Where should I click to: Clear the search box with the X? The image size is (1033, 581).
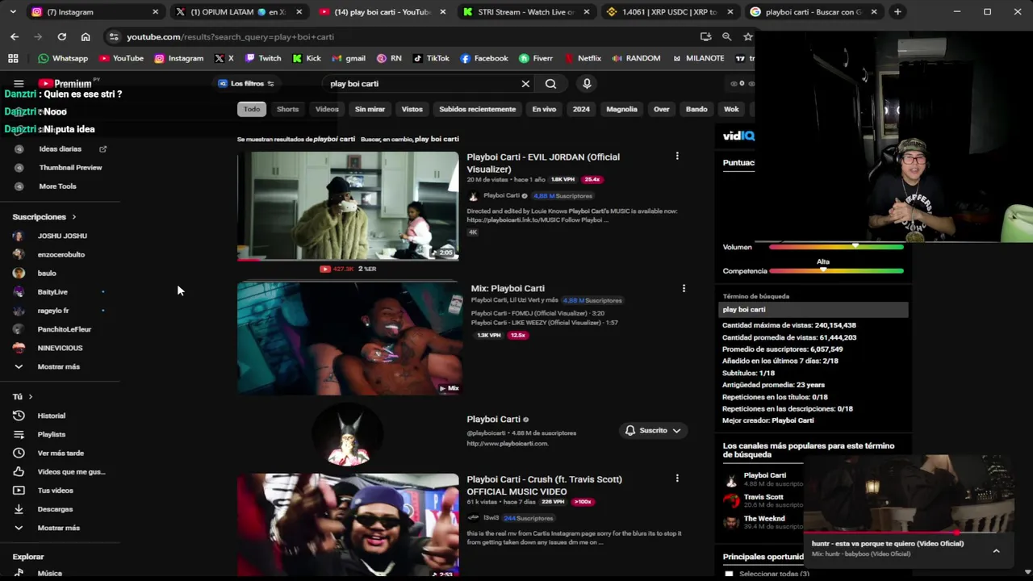tap(525, 83)
